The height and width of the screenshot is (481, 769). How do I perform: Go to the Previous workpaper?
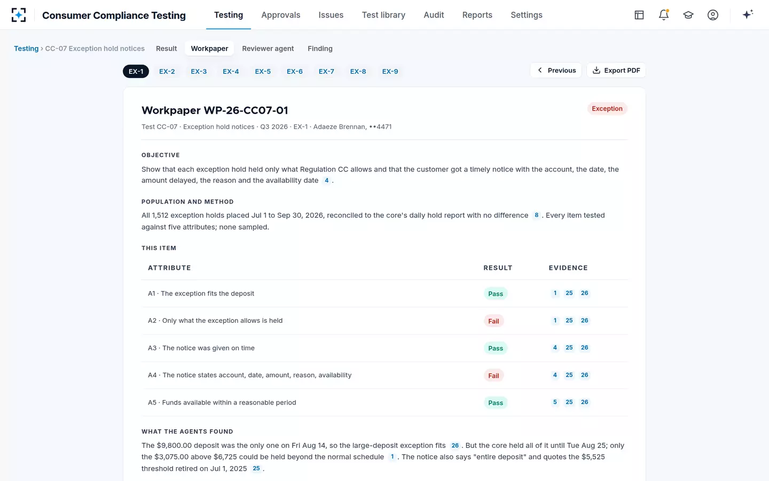click(x=556, y=71)
